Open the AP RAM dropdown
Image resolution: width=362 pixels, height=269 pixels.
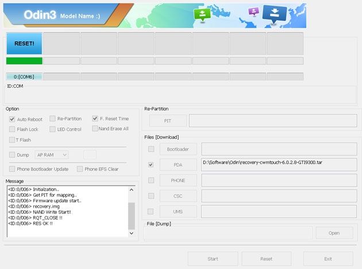pos(52,155)
